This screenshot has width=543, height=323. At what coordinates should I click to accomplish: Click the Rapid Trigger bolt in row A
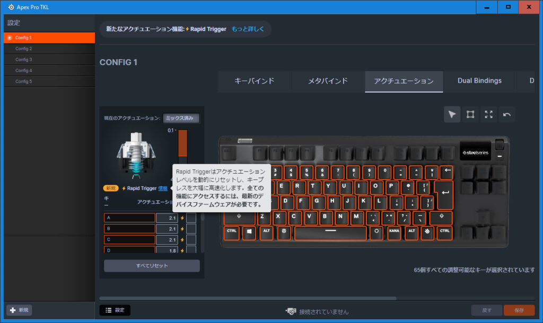click(182, 218)
